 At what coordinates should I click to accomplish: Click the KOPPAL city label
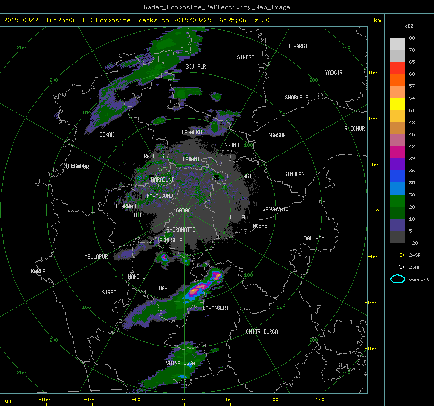pyautogui.click(x=238, y=217)
